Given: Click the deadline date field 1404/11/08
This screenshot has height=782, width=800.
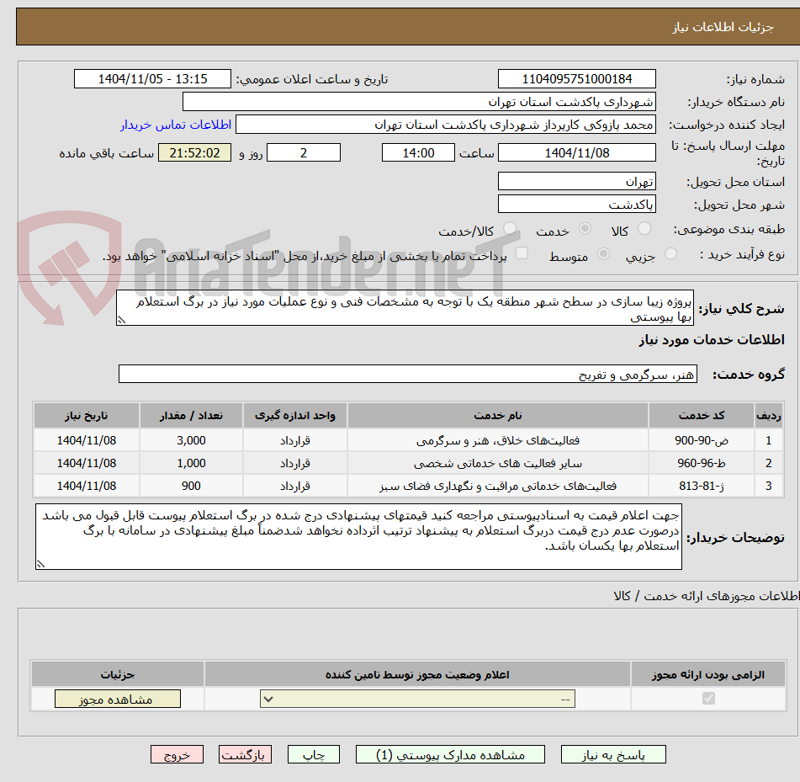Looking at the screenshot, I should 576,152.
